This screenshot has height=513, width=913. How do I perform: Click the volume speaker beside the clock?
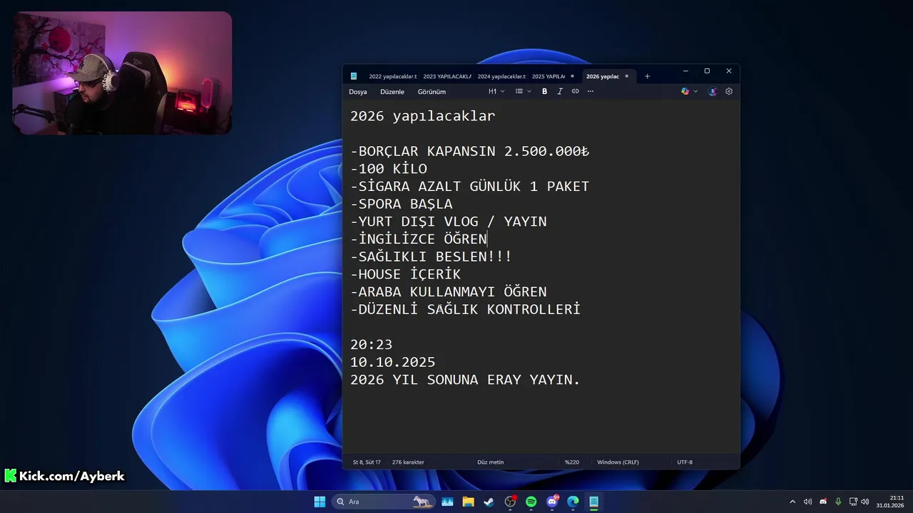[864, 502]
